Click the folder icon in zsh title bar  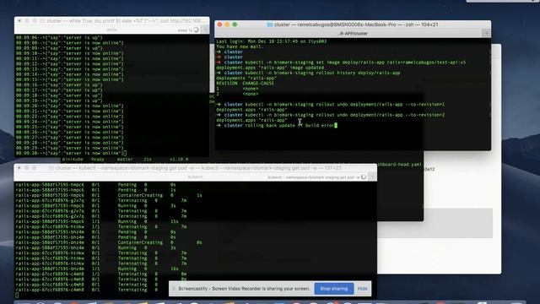point(270,24)
